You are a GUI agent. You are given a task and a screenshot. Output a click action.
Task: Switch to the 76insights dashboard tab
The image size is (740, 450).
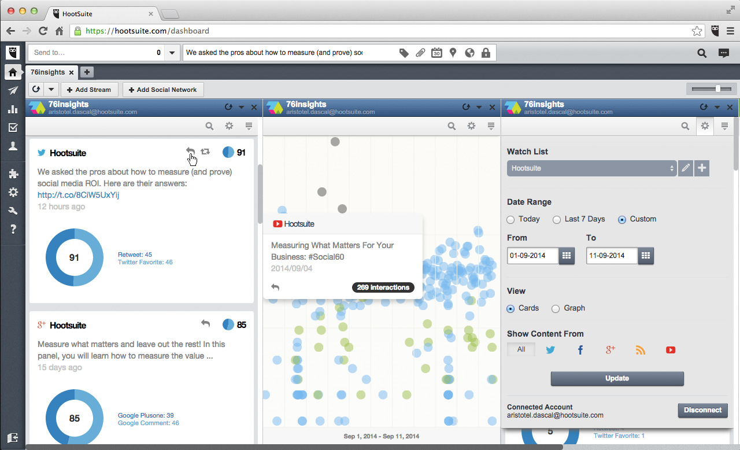(x=48, y=72)
